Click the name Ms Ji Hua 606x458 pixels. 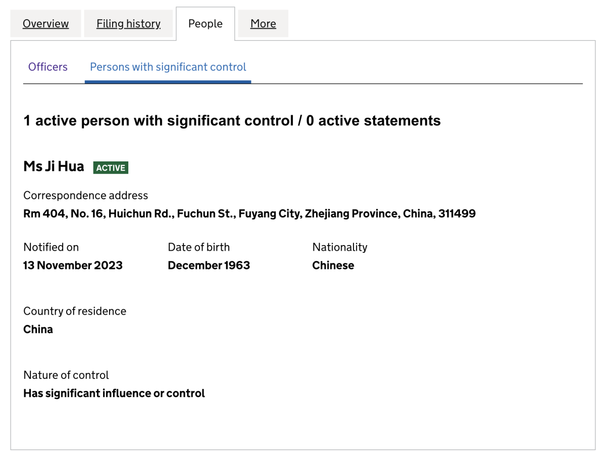[54, 166]
